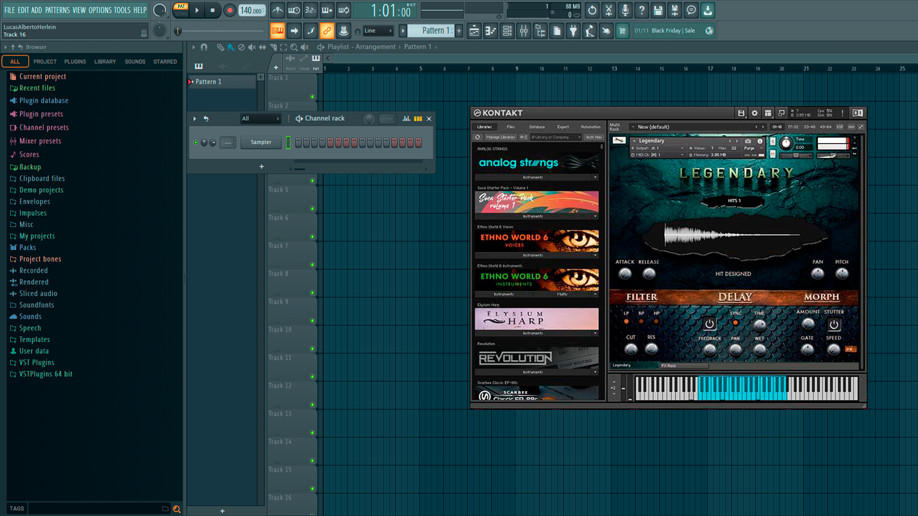Open the Pattern 1 selector arrow

coord(403,31)
